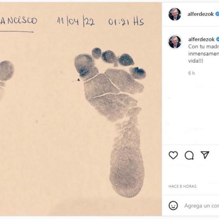Open the emoji picker smiley icon
The width and height of the screenshot is (219, 219).
tap(173, 205)
